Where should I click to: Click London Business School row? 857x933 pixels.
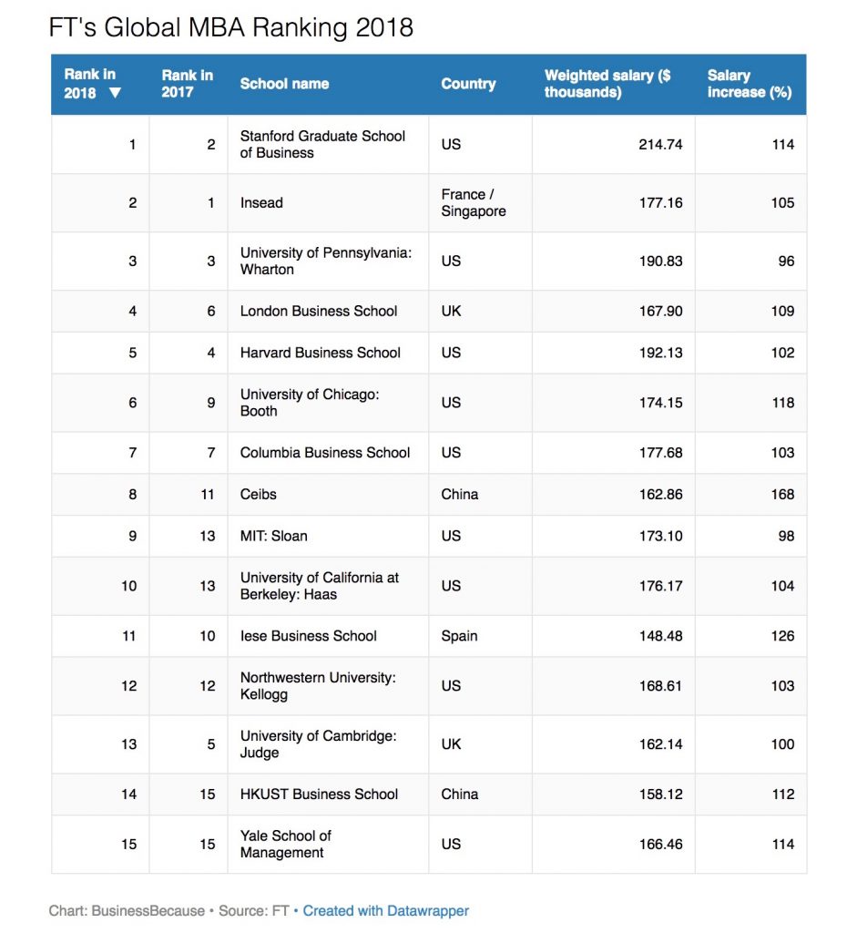click(x=319, y=312)
